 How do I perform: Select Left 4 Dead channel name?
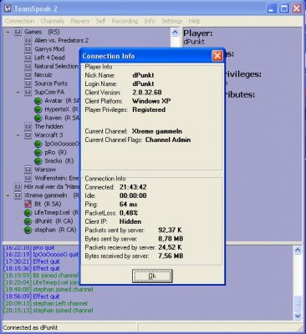click(49, 58)
